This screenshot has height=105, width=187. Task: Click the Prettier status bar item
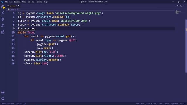tap(174, 104)
